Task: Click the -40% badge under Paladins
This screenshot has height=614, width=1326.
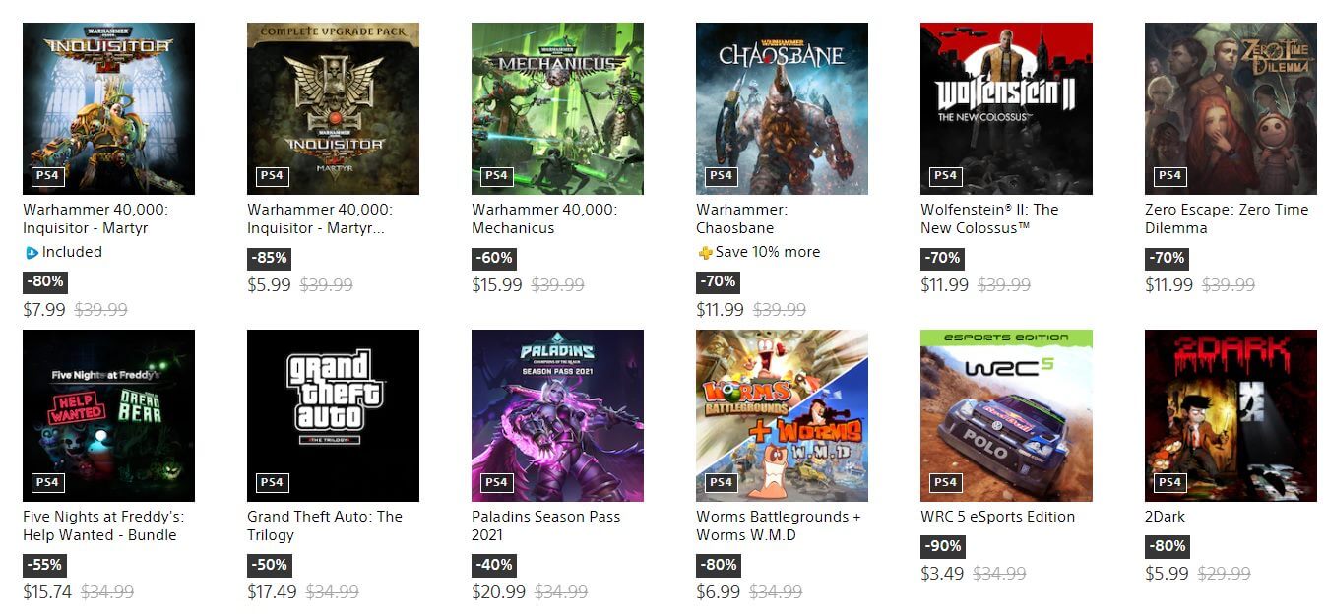Action: coord(493,566)
